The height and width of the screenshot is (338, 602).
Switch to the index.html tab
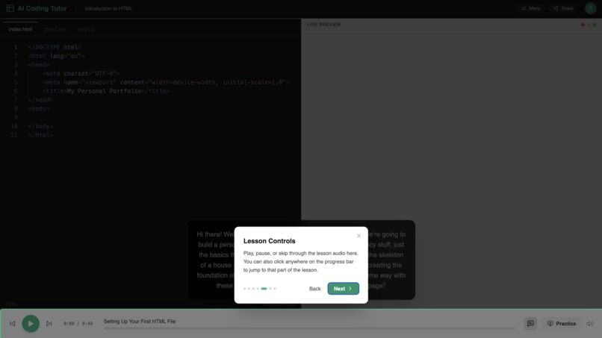point(20,29)
